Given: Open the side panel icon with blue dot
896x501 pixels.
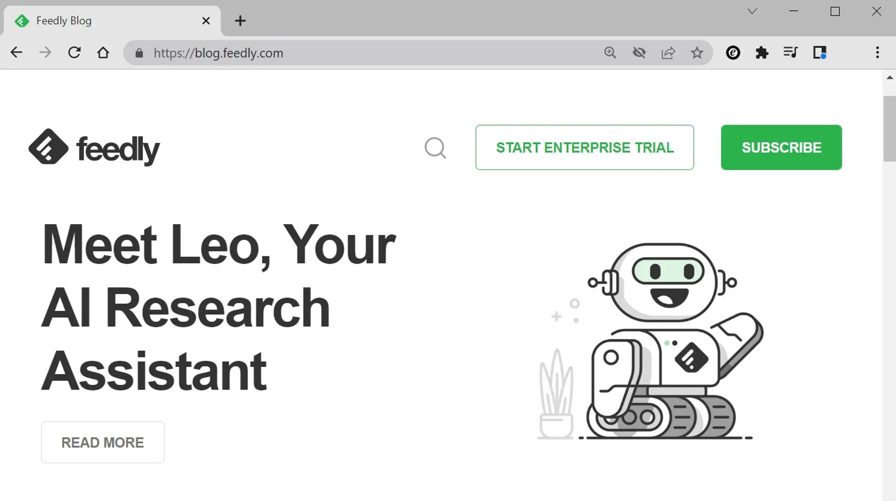Looking at the screenshot, I should [x=820, y=53].
